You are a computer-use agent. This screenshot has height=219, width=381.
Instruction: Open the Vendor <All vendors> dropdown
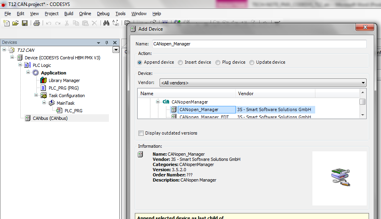[x=263, y=83]
